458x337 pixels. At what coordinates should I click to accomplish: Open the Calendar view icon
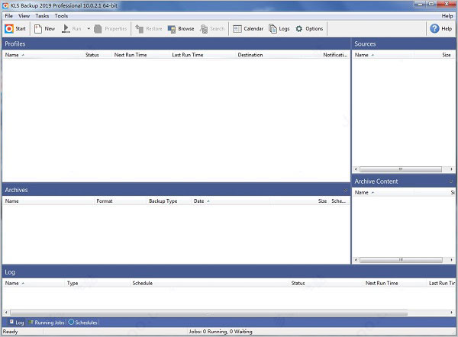pos(237,29)
